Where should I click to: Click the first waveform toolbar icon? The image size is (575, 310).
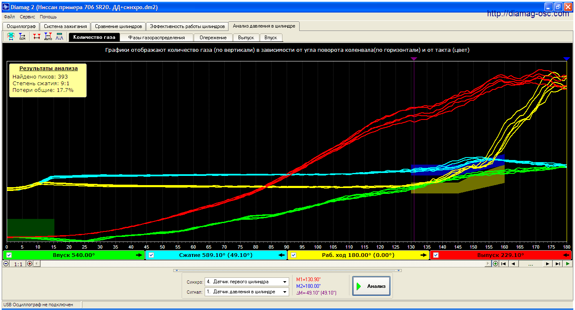(11, 37)
